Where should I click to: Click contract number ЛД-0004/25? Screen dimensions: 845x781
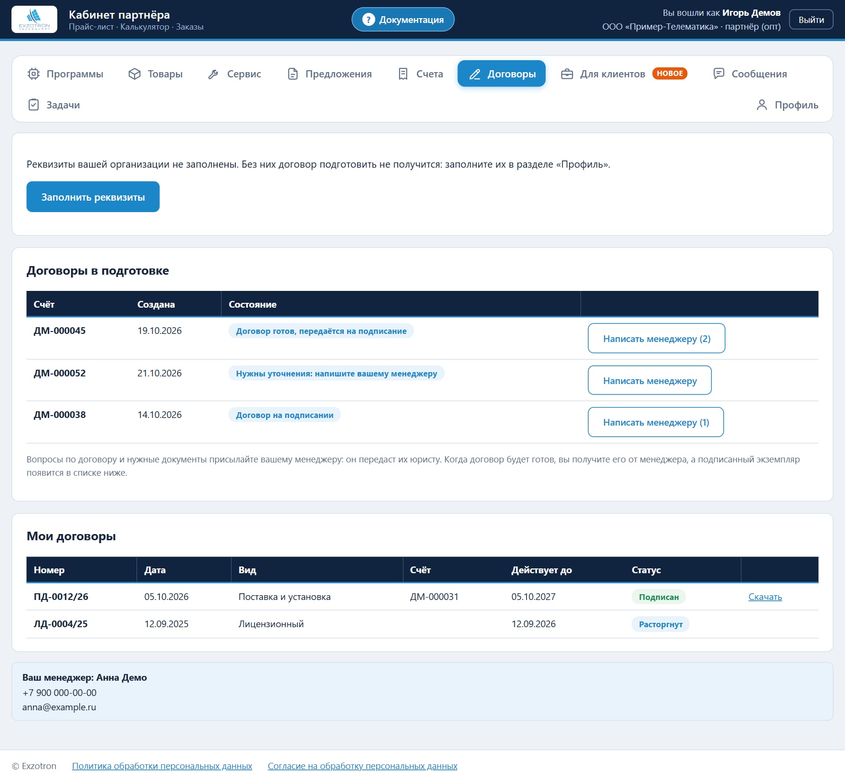pos(61,624)
